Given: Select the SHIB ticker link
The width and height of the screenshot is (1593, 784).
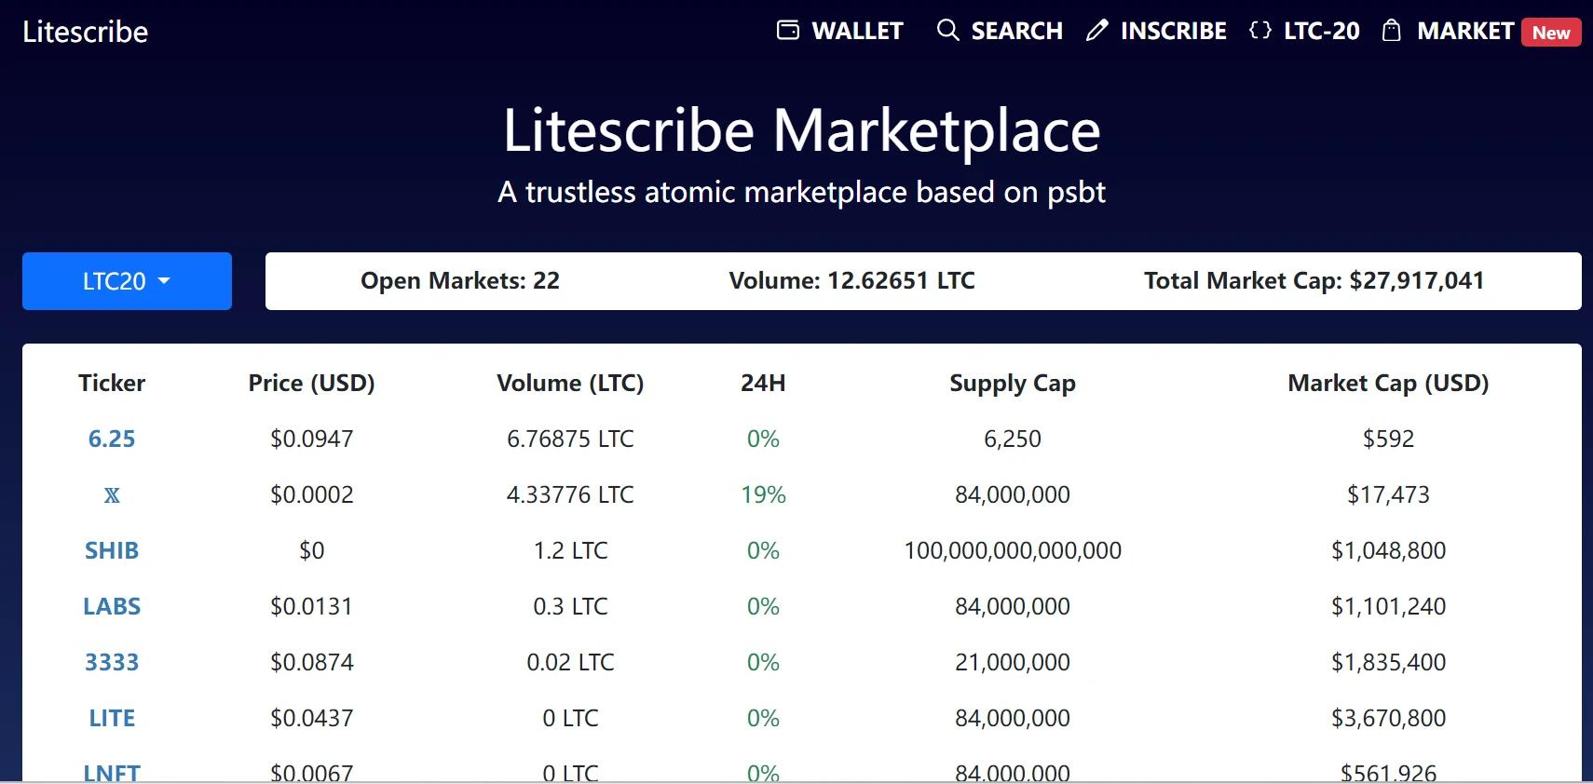Looking at the screenshot, I should pyautogui.click(x=112, y=550).
